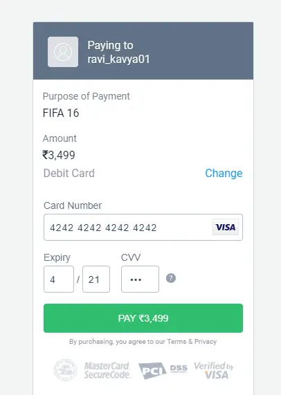This screenshot has height=395, width=281.
Task: Focus the Card Number input field
Action: (x=143, y=227)
